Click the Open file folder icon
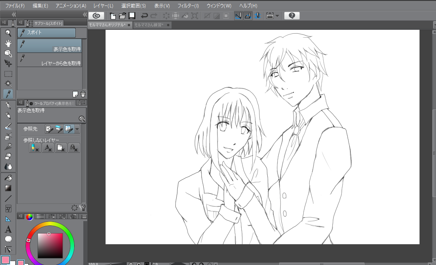This screenshot has height=265, width=436. [122, 16]
